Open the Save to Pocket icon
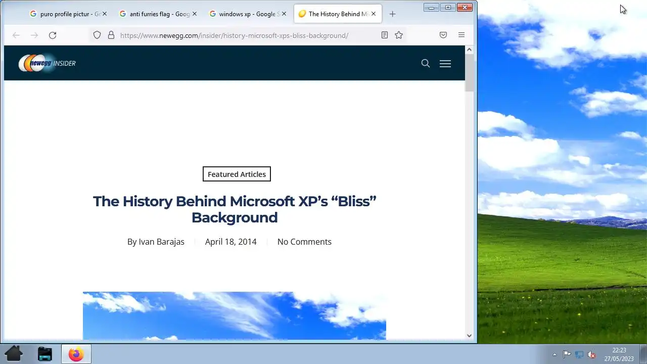The width and height of the screenshot is (647, 364). pos(443,35)
